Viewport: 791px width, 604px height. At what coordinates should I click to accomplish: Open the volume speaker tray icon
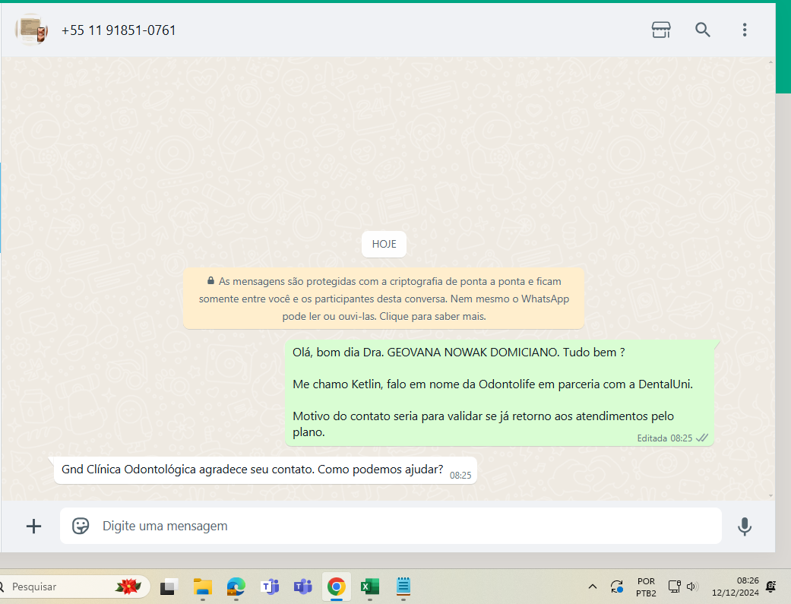[692, 587]
